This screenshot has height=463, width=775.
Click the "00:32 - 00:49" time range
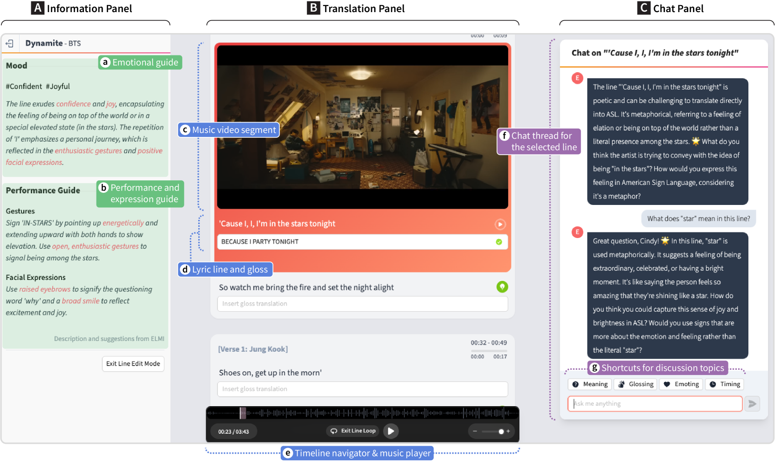489,343
